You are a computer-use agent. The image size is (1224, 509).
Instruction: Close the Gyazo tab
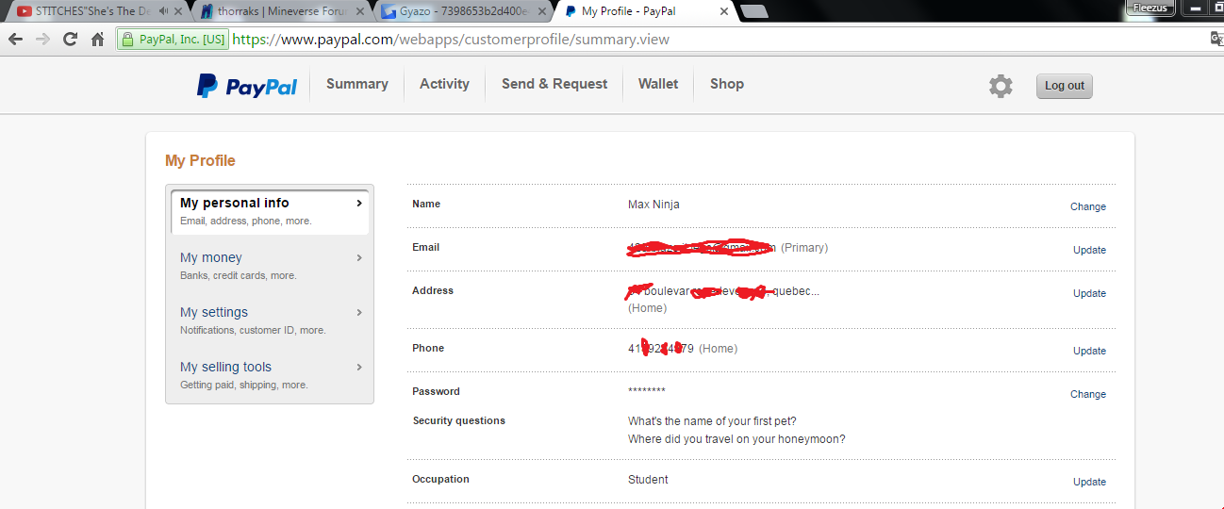tap(540, 11)
